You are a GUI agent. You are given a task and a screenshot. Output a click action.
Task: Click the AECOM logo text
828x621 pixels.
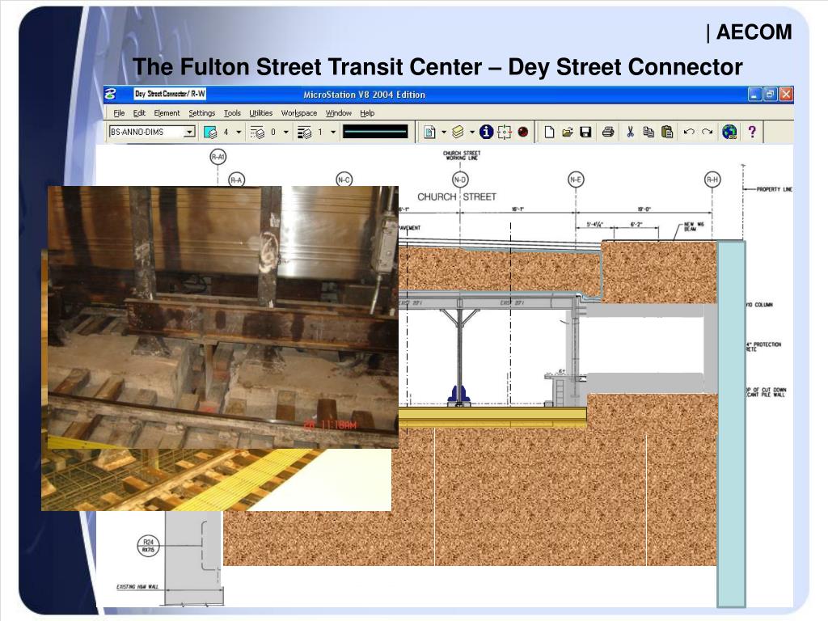coord(754,32)
